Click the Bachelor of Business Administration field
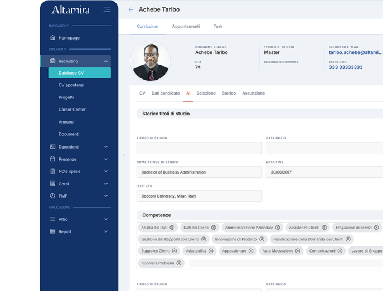Viewport: 383px width, 291px height. (200, 172)
